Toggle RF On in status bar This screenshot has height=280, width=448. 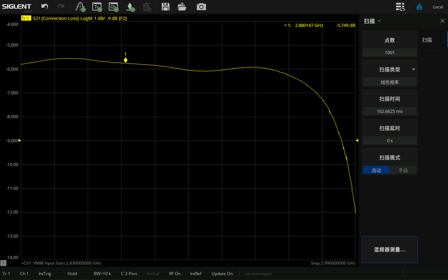pos(174,273)
